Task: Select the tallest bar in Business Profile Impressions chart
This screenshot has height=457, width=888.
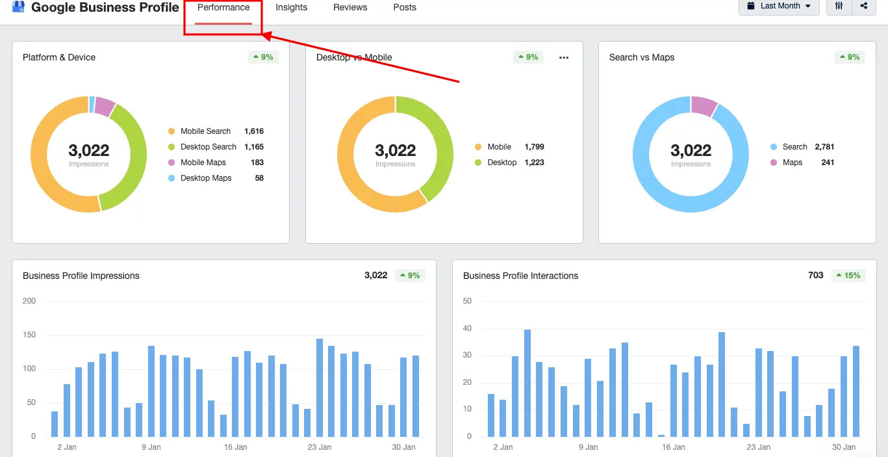Action: [319, 387]
